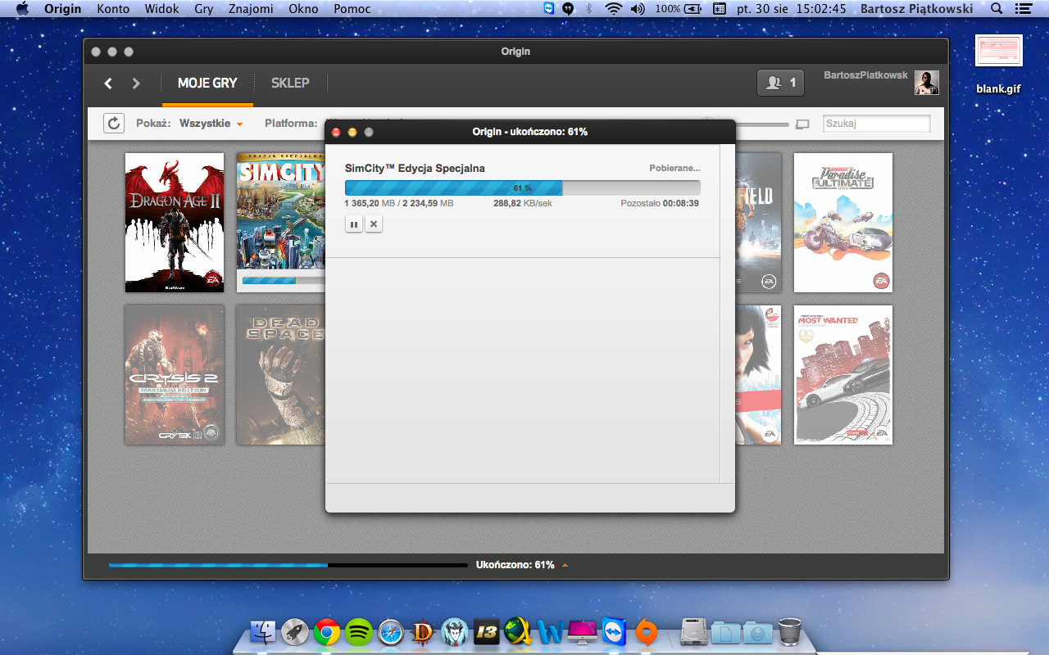Select the Mirror's Edge game cover

point(758,375)
